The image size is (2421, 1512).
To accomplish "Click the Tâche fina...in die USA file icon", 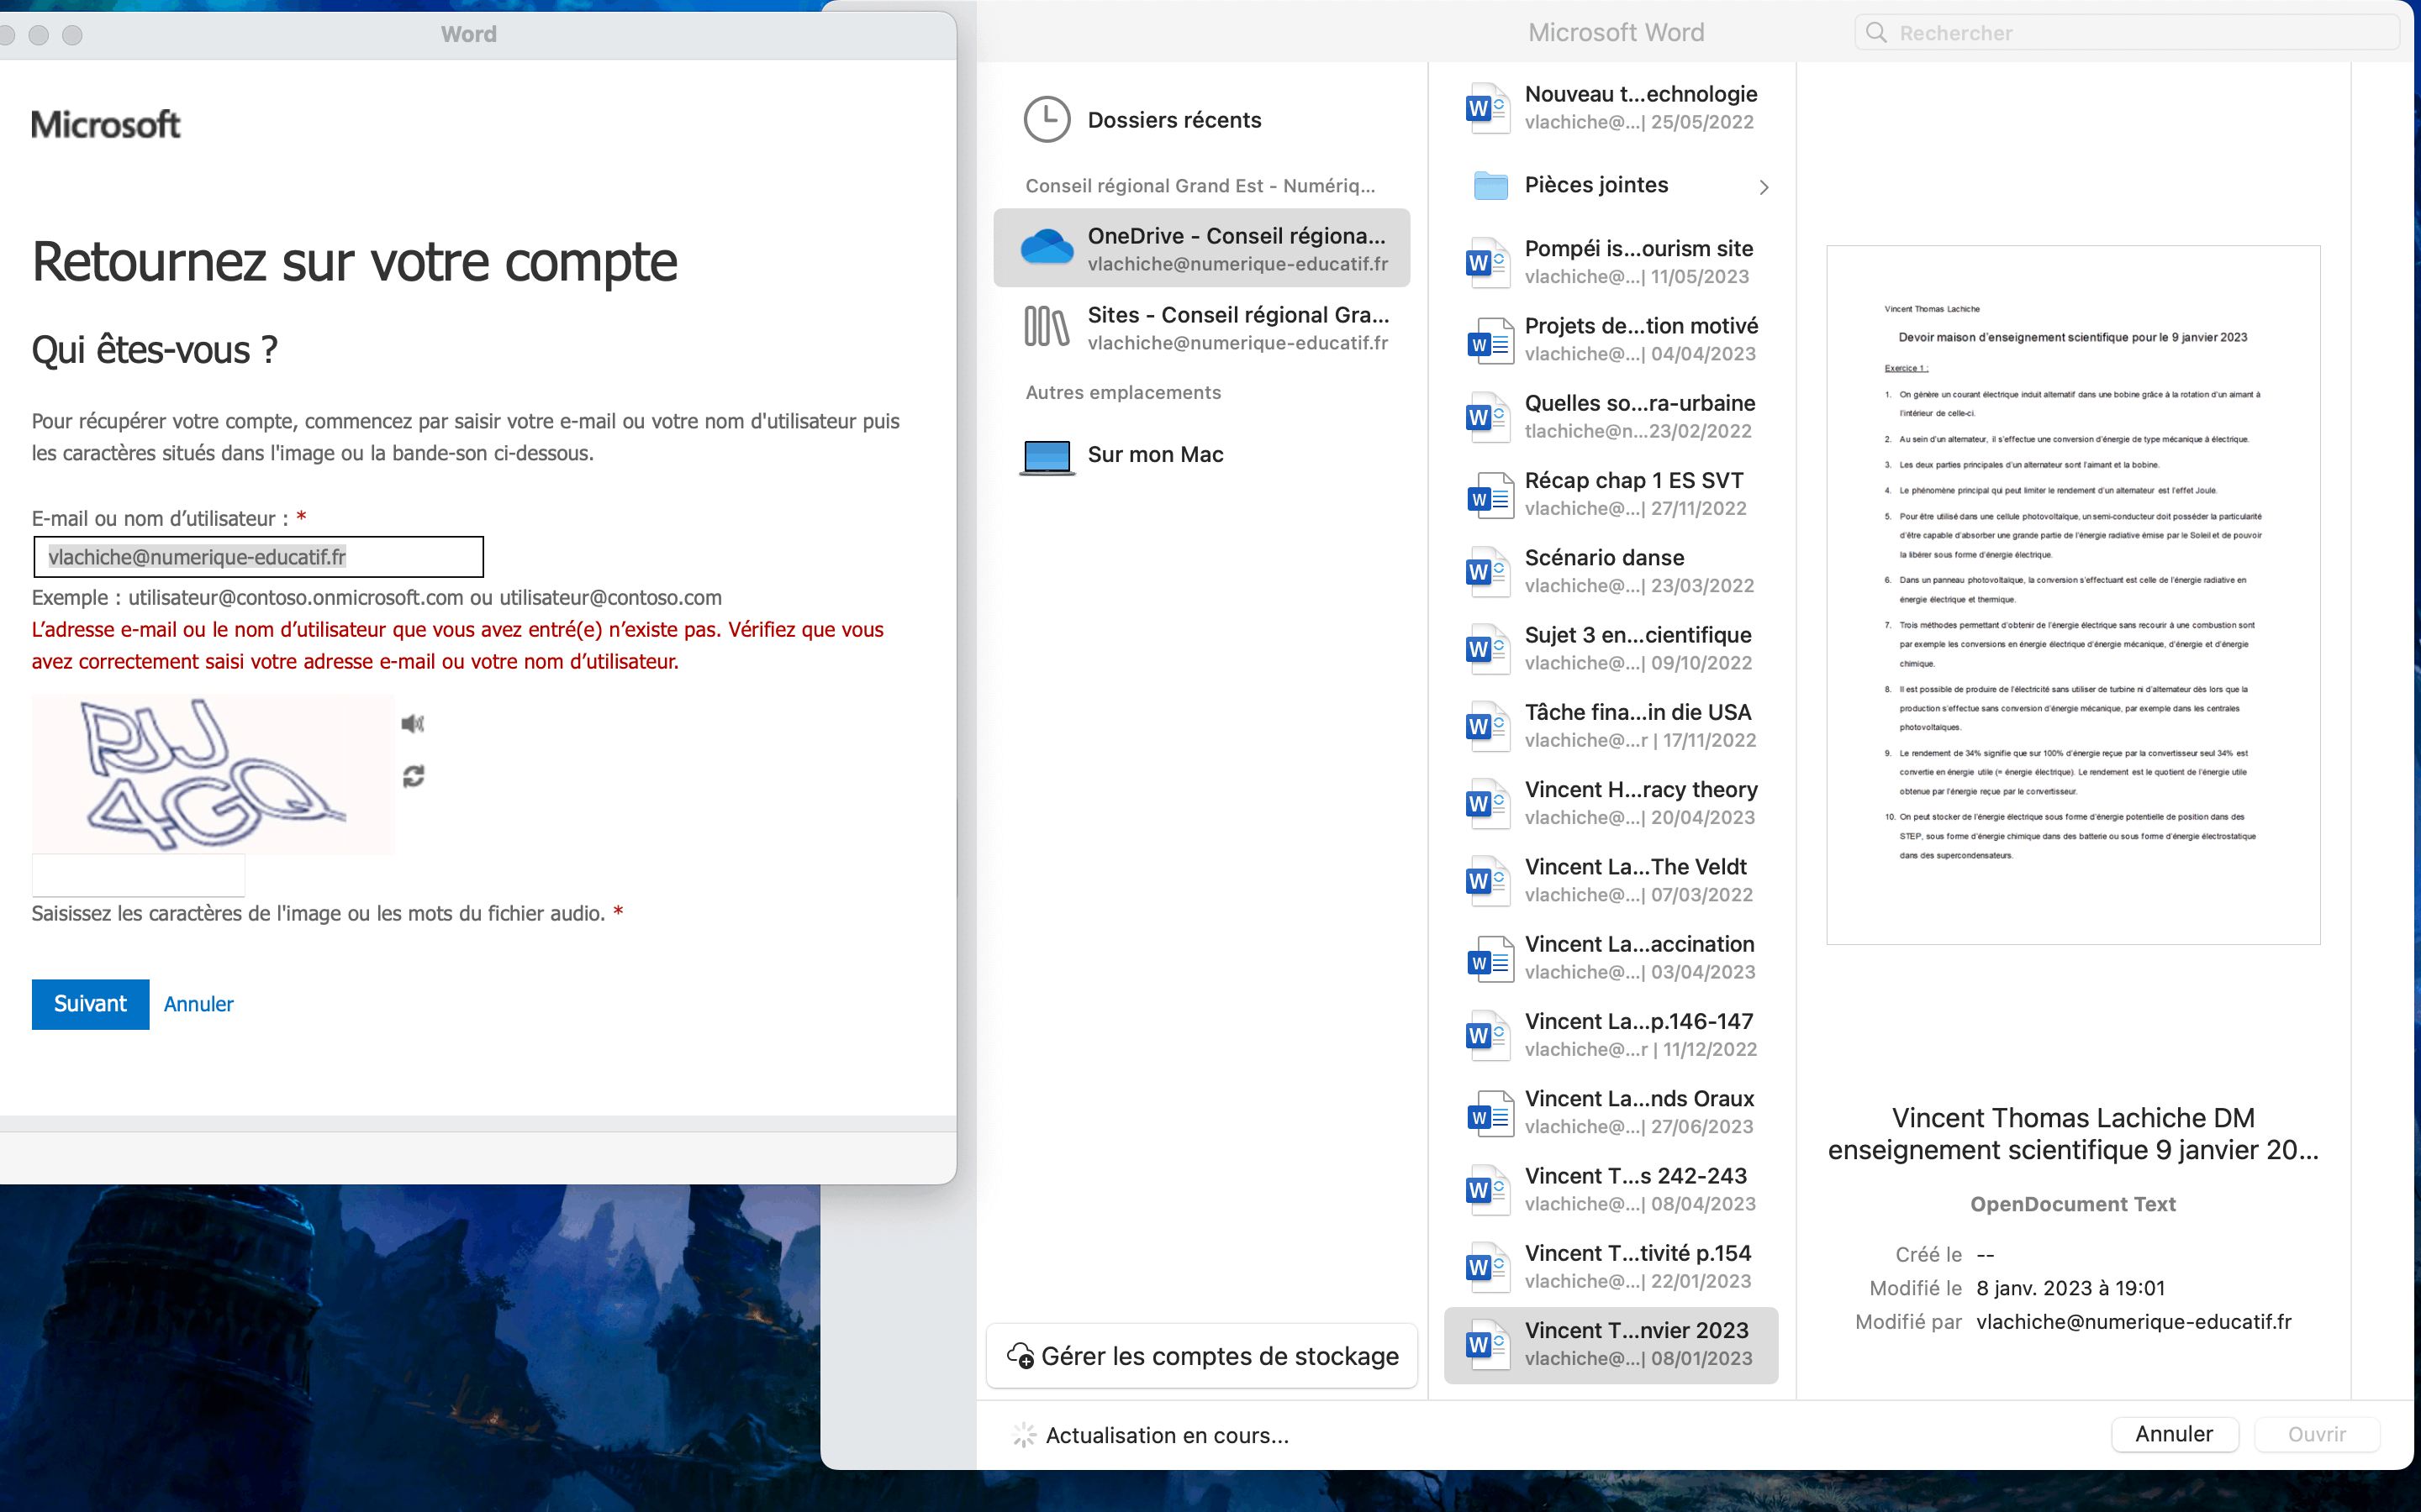I will pos(1488,726).
